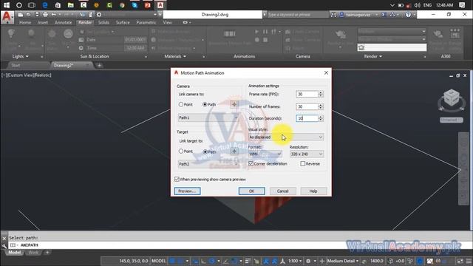473x266 pixels.
Task: Click the ViewCube in the drawing area
Action: coord(452,98)
